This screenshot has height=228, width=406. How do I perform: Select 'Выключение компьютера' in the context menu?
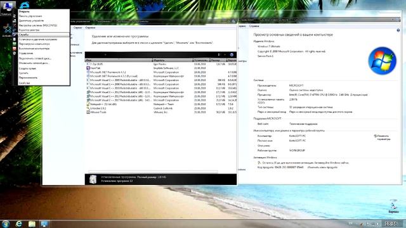pyautogui.click(x=34, y=49)
